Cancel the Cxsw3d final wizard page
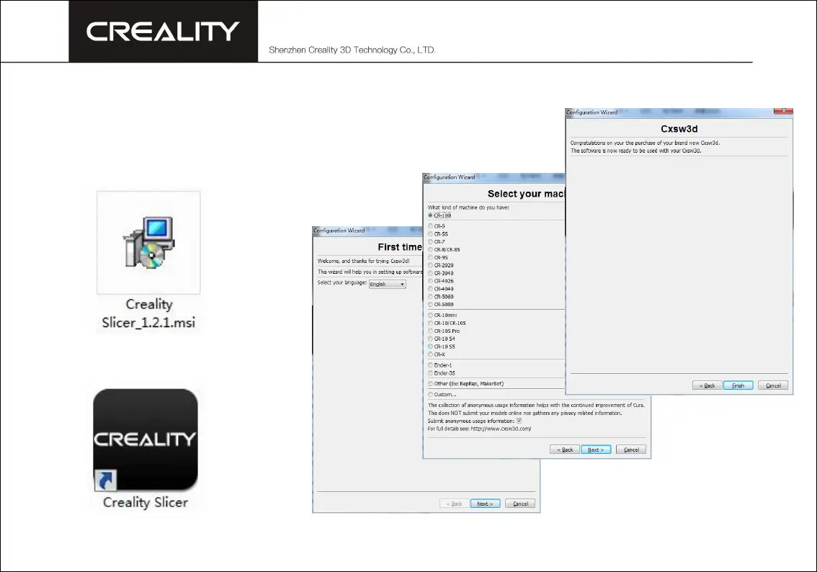817x572 pixels. coord(773,385)
